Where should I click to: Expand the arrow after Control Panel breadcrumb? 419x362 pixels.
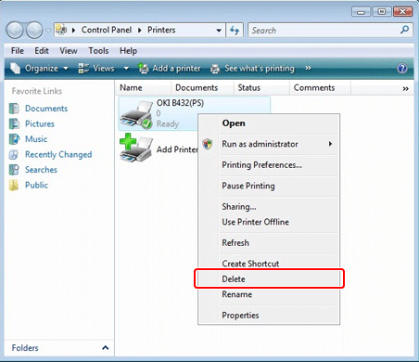(140, 30)
